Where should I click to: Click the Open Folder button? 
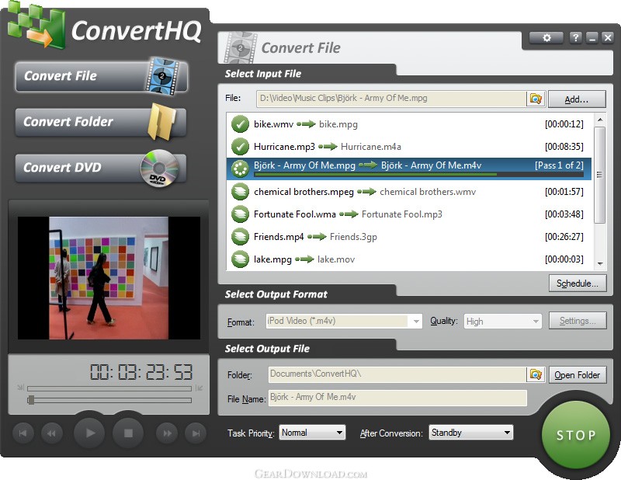(x=578, y=375)
